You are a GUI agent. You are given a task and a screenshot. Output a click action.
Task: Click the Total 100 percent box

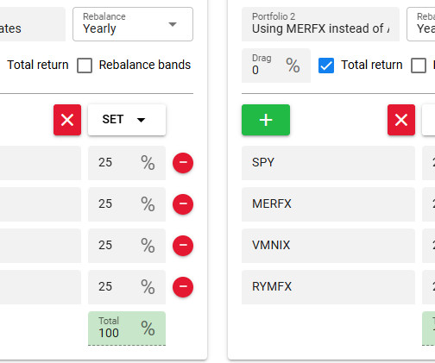[127, 329]
